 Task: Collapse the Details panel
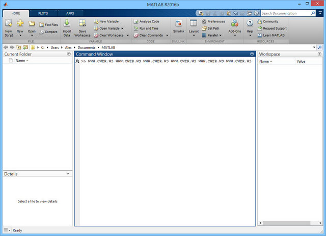pos(69,173)
